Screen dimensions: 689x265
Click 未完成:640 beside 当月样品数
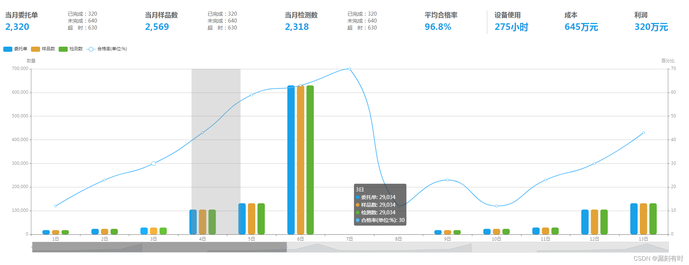click(x=222, y=21)
